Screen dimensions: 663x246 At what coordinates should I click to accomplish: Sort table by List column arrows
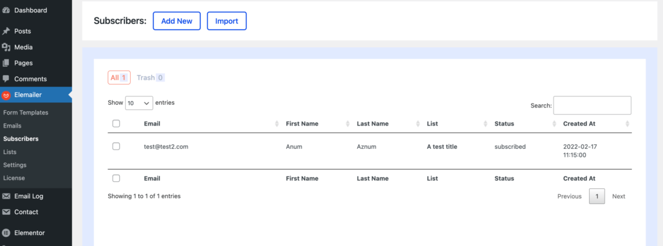click(486, 124)
